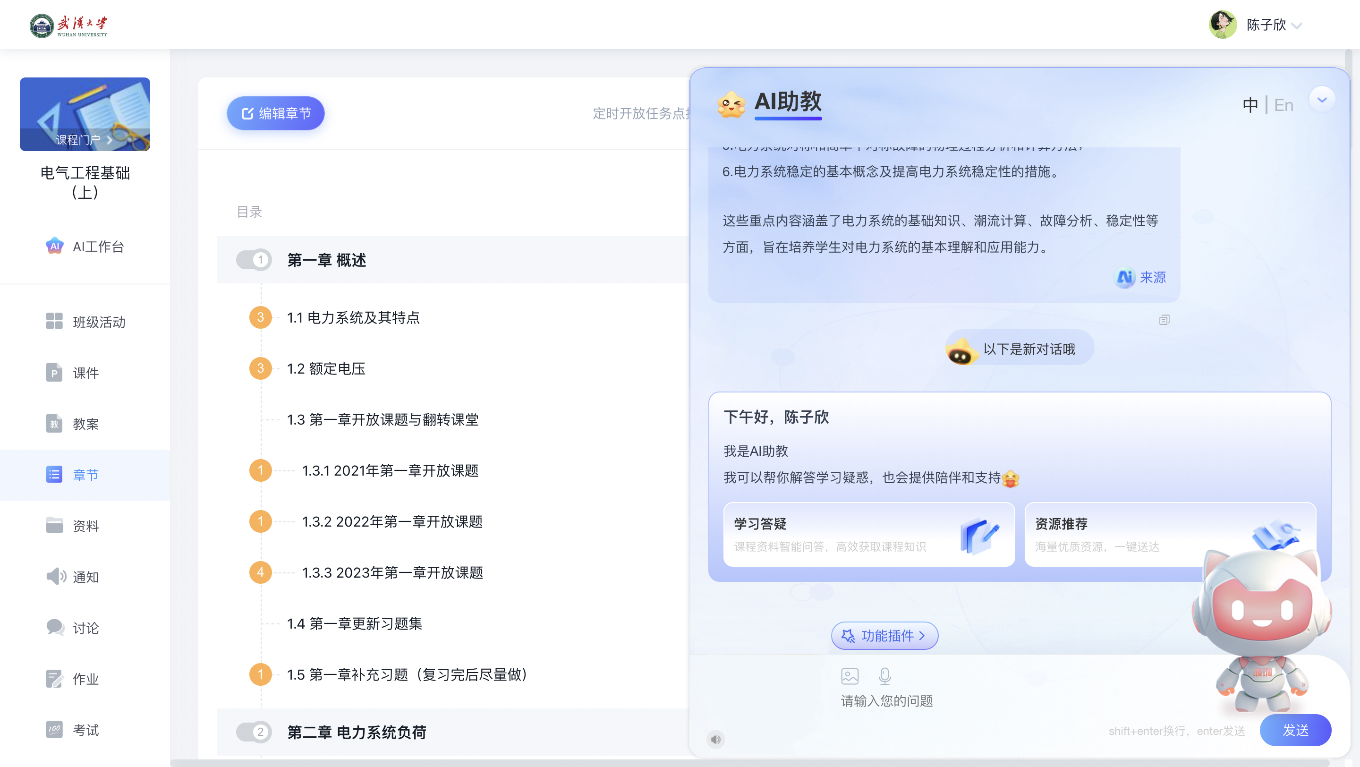This screenshot has height=767, width=1360.
Task: Open the 讨论 discussion section
Action: [x=85, y=628]
